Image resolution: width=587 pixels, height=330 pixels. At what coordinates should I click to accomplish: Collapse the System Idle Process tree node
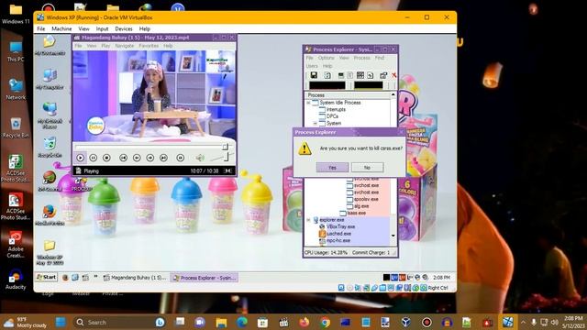308,103
